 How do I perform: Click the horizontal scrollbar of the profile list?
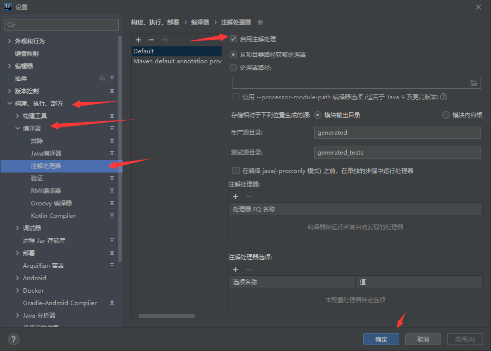coord(167,316)
